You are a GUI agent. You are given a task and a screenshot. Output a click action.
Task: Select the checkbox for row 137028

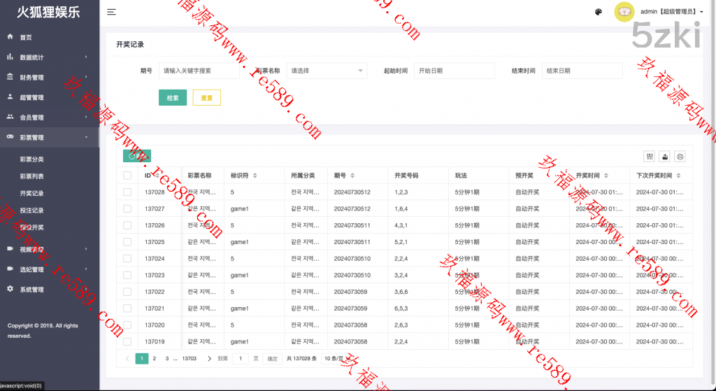[x=127, y=192]
